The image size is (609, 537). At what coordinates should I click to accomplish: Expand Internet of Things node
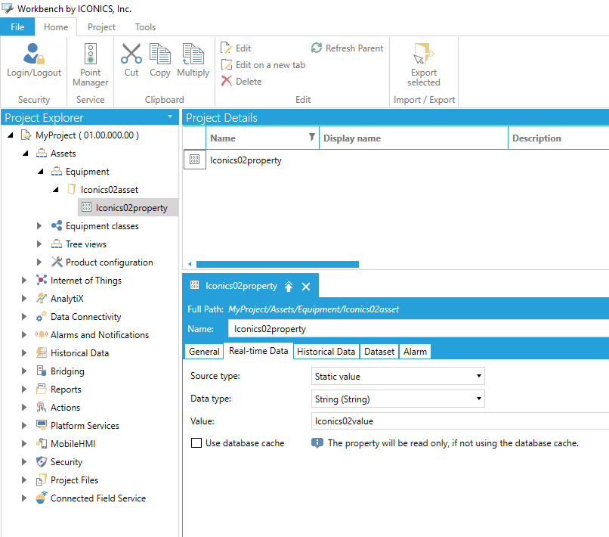pos(24,281)
